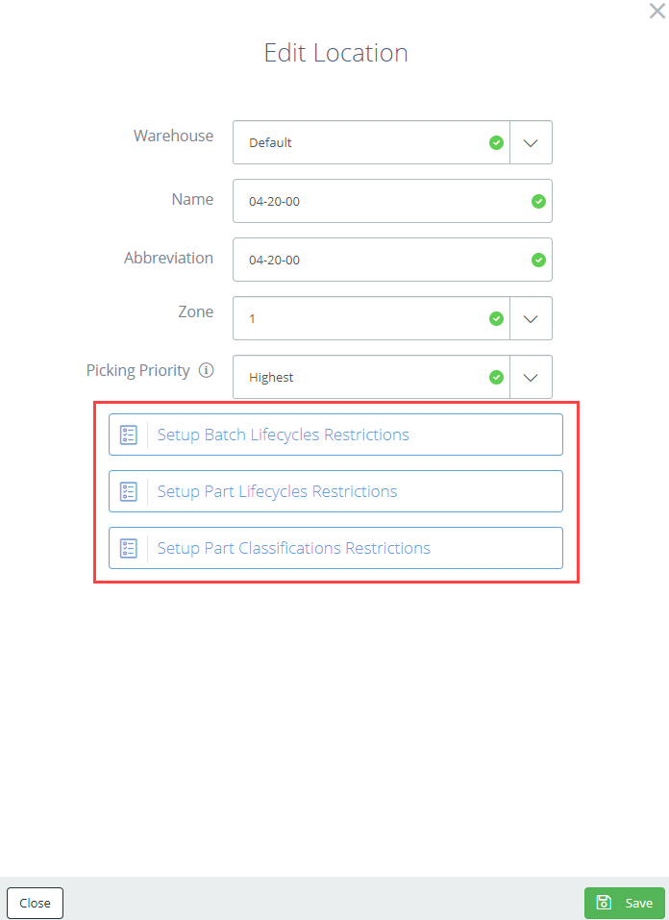The height and width of the screenshot is (920, 669).
Task: Click the list icon on Setup Part Lifecycles Restrictions
Action: point(128,491)
